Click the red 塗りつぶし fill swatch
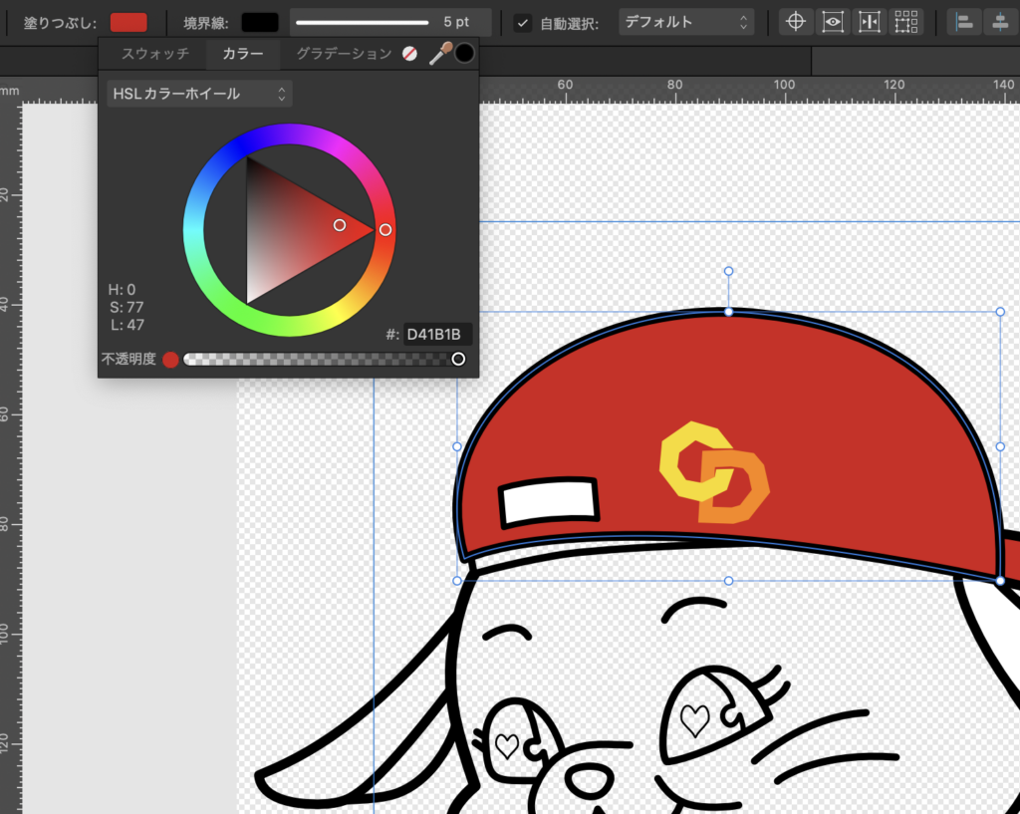Screen dimensions: 1020x814 [128, 22]
